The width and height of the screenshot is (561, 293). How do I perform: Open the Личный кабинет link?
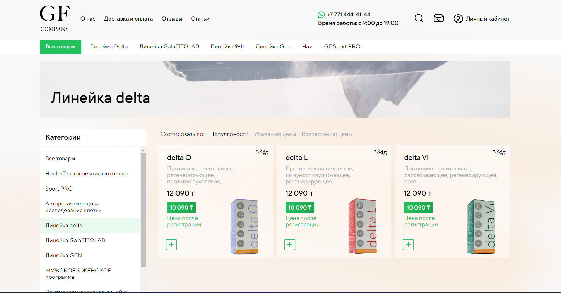(488, 19)
